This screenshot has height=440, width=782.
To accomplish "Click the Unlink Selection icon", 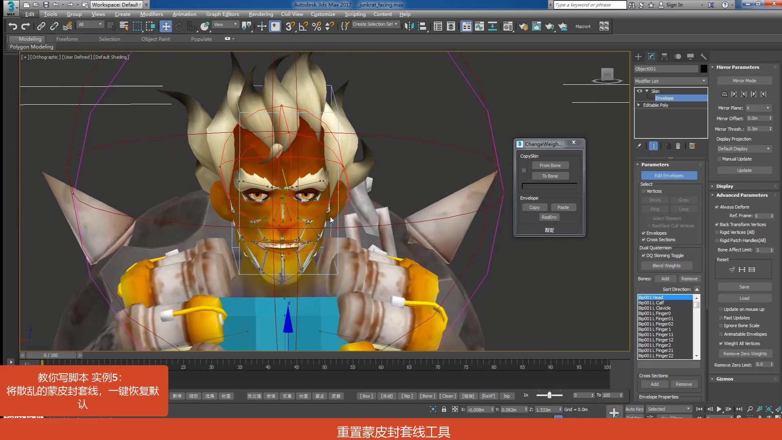I will click(x=54, y=26).
